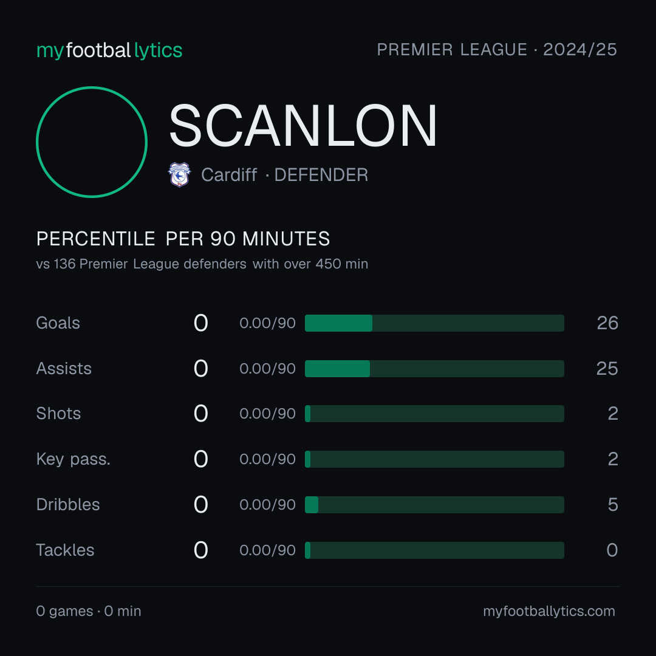Click the Cardiff club crest icon

point(179,174)
